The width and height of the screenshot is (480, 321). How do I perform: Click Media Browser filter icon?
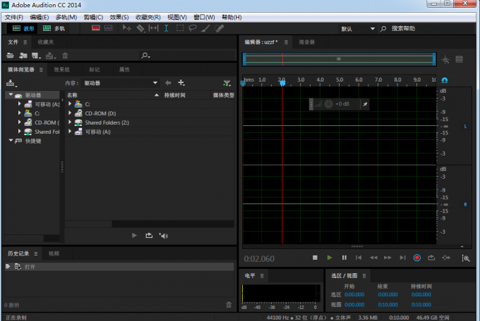(227, 83)
